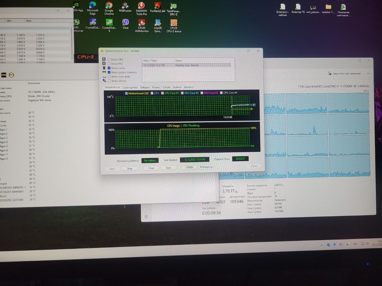Select Stability Test: Started log row

pos(186,65)
